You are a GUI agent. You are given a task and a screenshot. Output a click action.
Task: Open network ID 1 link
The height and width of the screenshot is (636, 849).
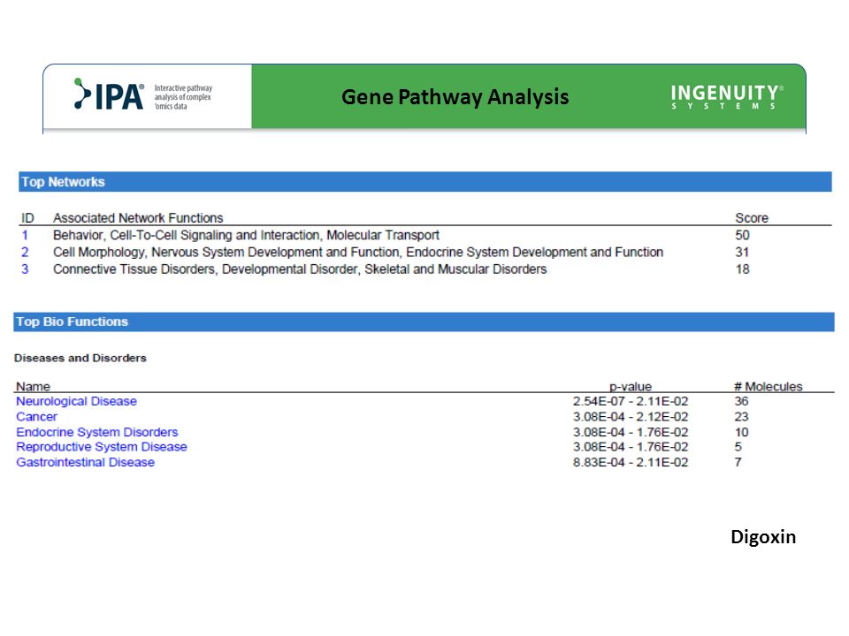25,235
